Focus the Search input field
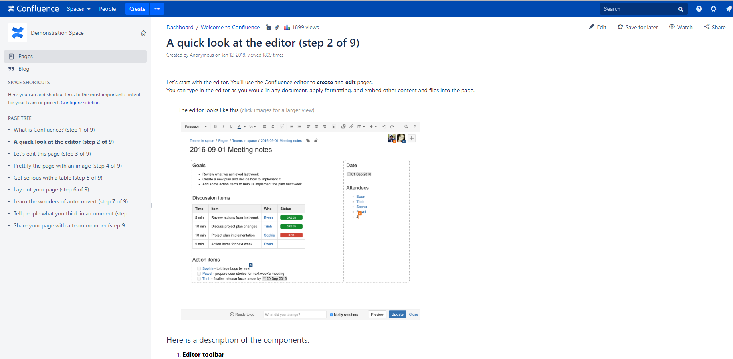 pyautogui.click(x=639, y=9)
